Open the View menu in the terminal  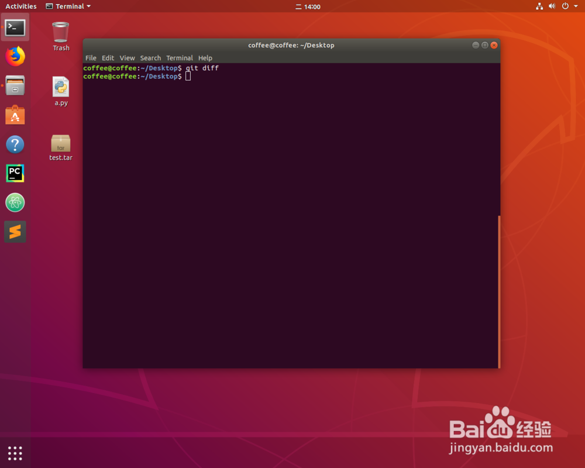pos(127,58)
